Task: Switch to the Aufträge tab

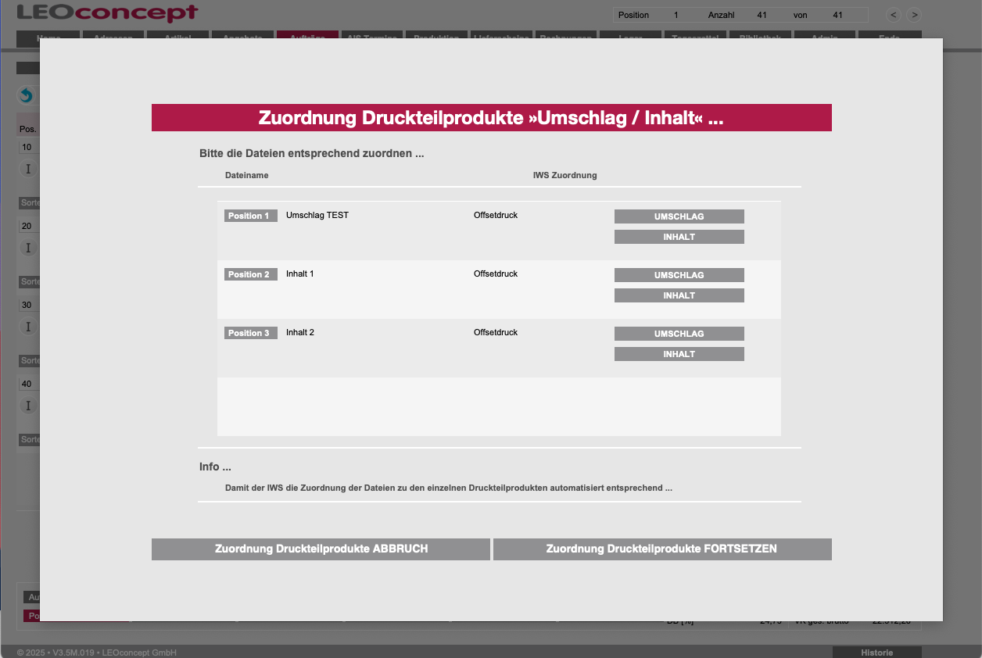Action: pyautogui.click(x=307, y=36)
